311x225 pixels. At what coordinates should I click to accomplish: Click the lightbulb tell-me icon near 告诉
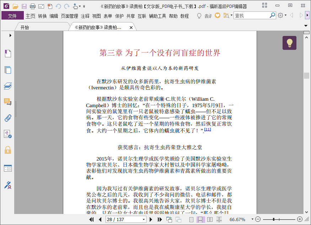199,16
